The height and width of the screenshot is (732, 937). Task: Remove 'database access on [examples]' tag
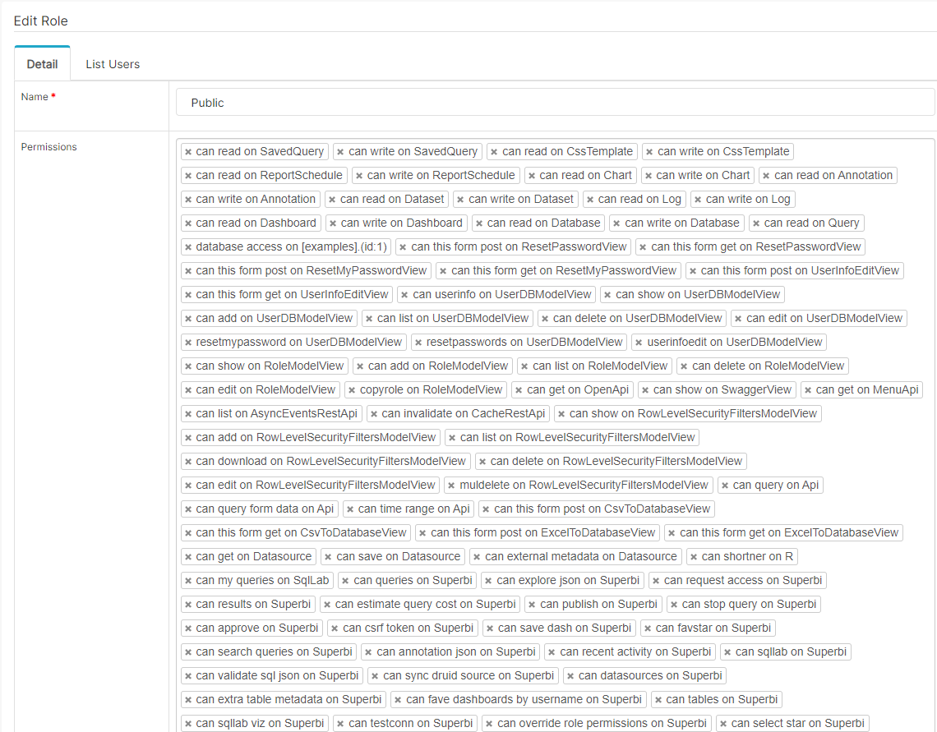tap(188, 248)
